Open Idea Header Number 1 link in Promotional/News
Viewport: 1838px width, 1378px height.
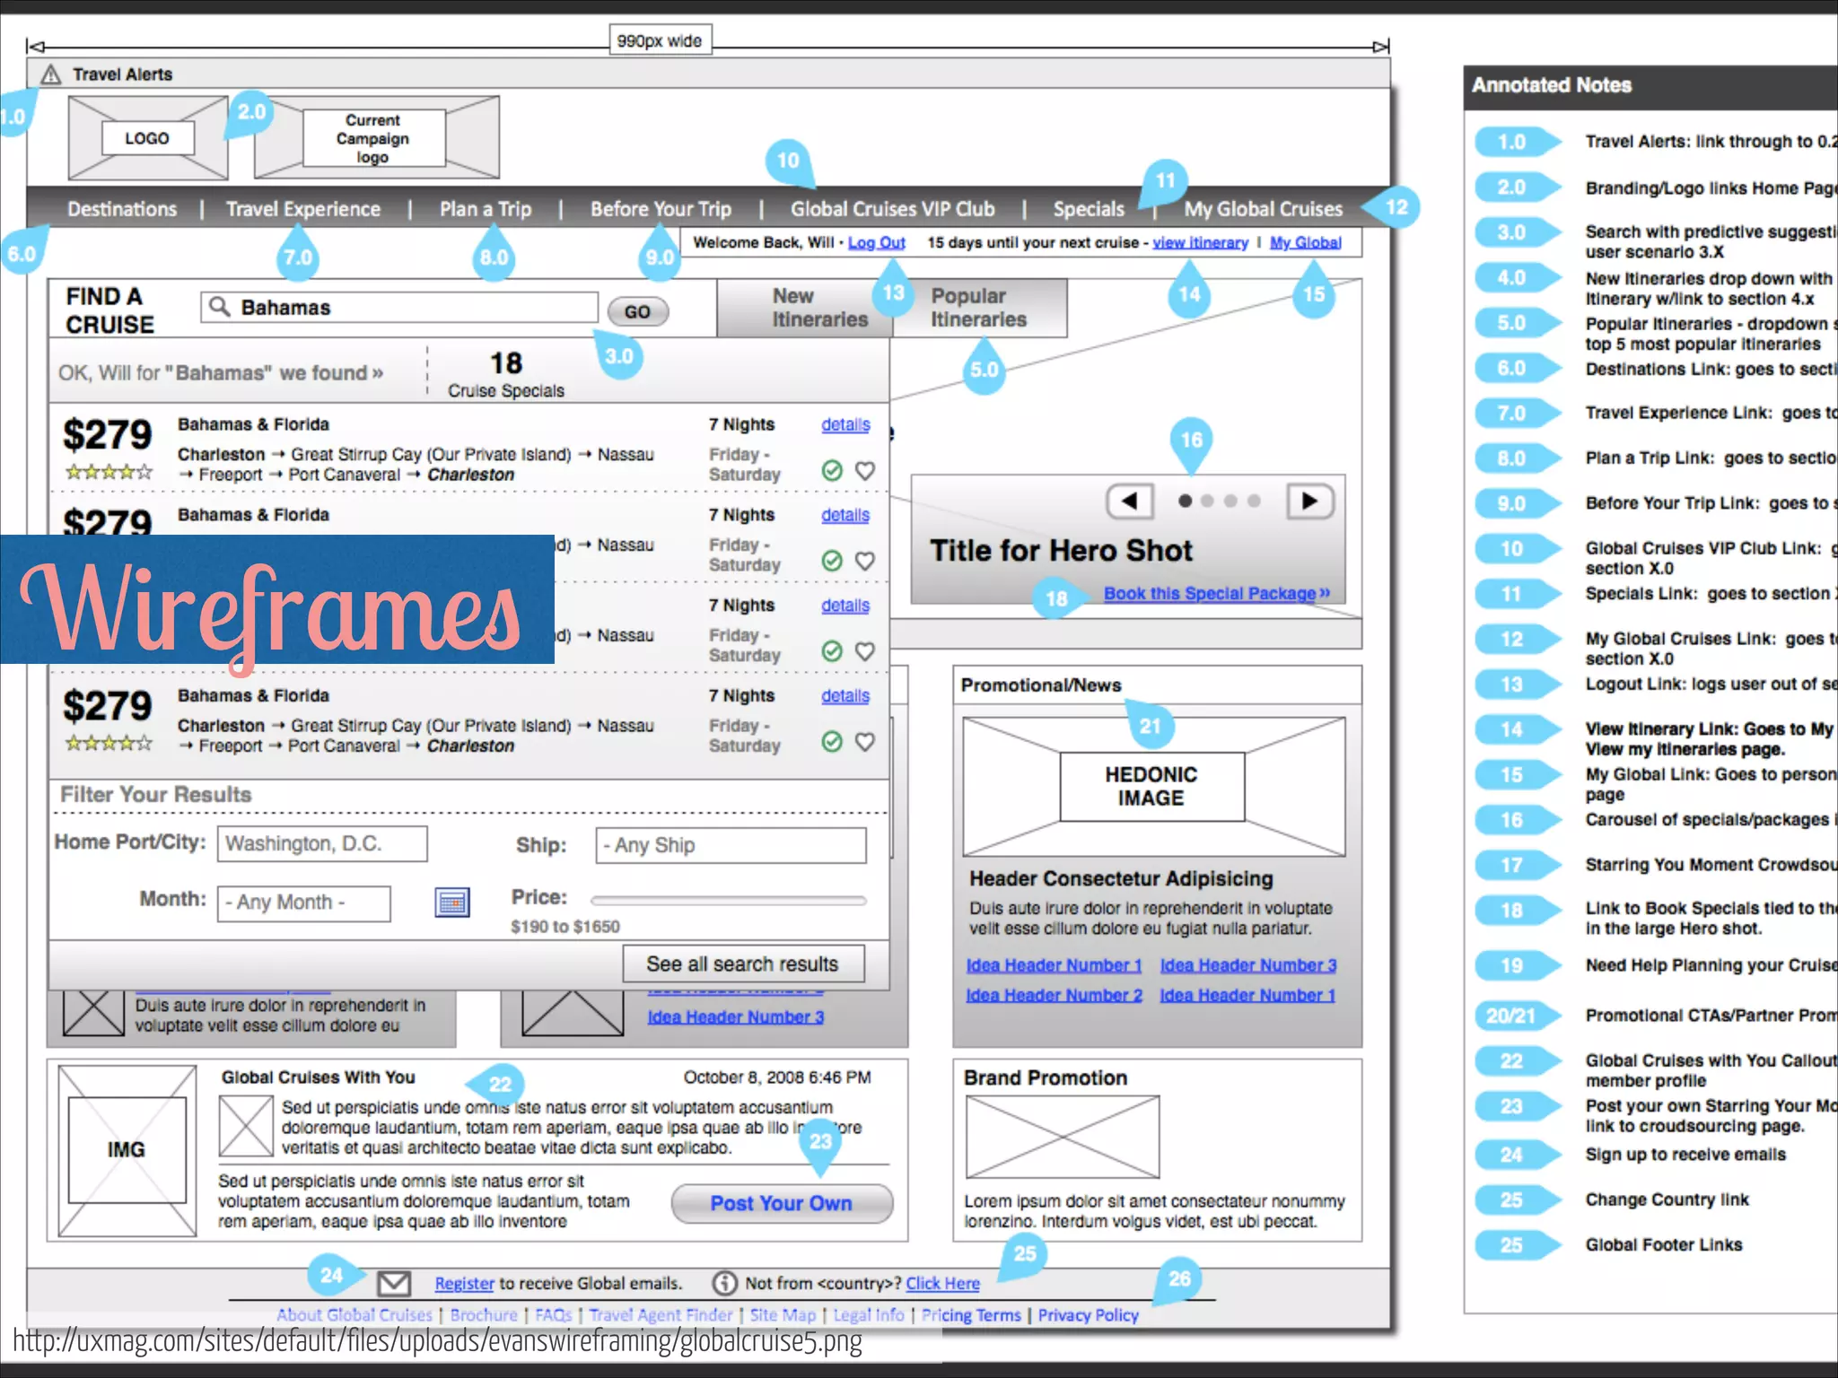tap(1054, 965)
